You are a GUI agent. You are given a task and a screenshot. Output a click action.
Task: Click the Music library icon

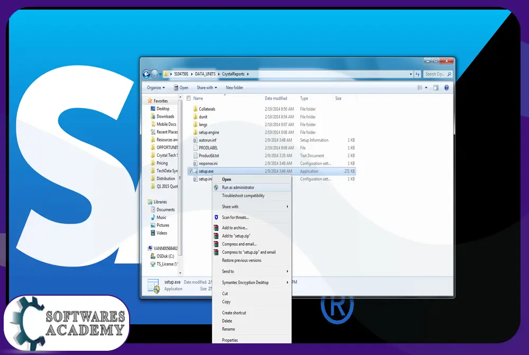(x=153, y=217)
